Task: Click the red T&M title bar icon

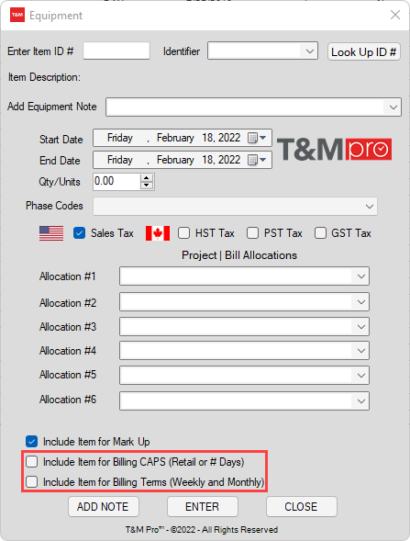Action: pos(17,16)
